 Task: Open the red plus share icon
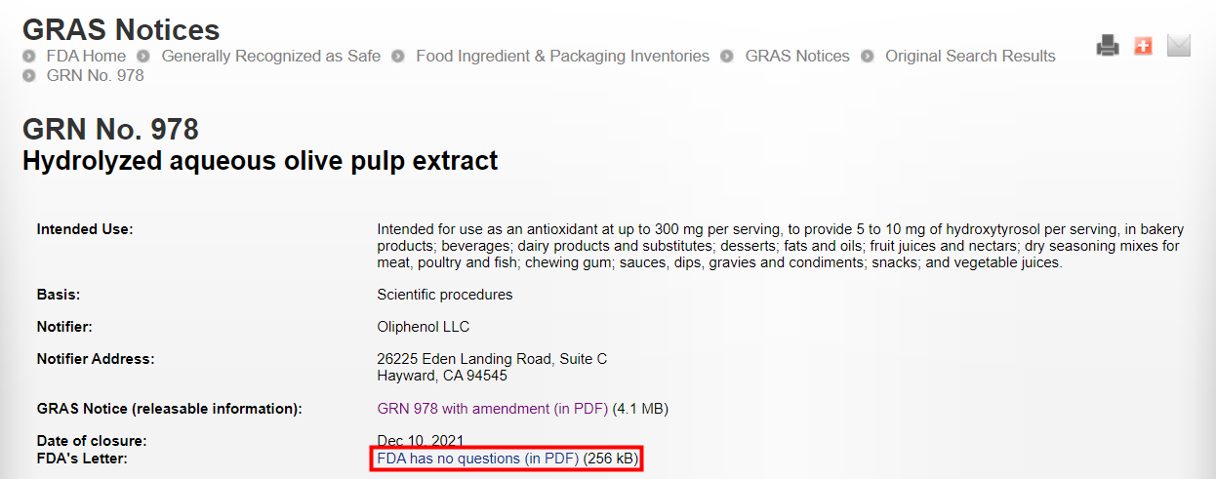click(x=1143, y=46)
